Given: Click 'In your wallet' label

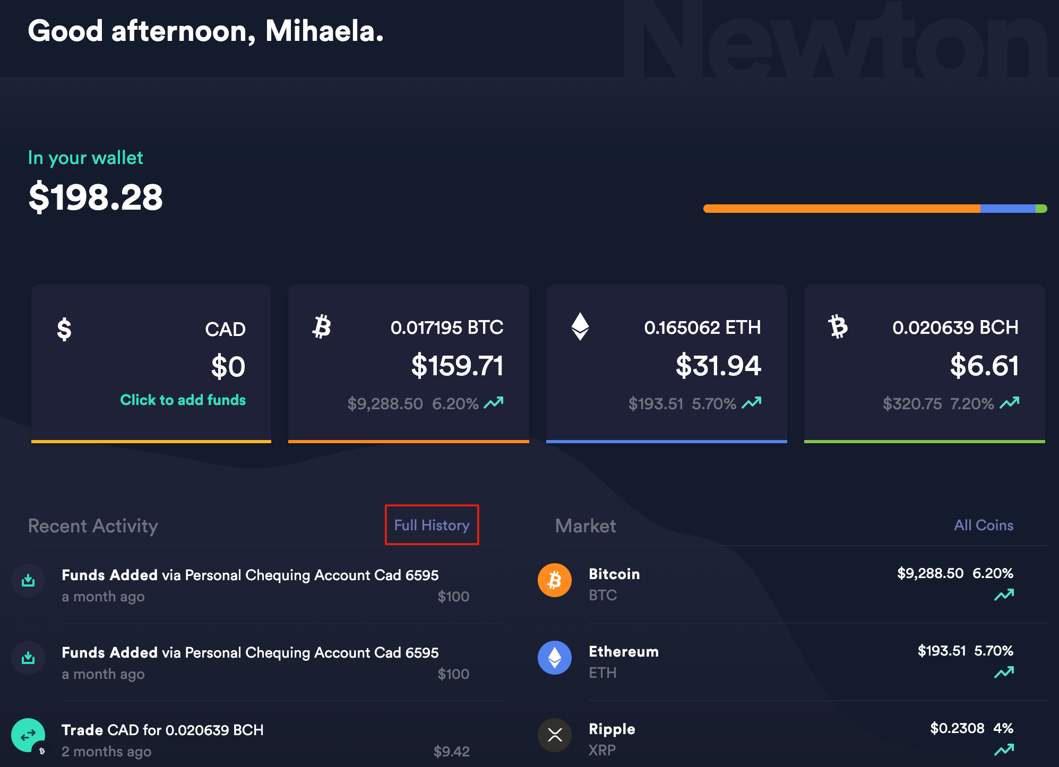Looking at the screenshot, I should (85, 158).
